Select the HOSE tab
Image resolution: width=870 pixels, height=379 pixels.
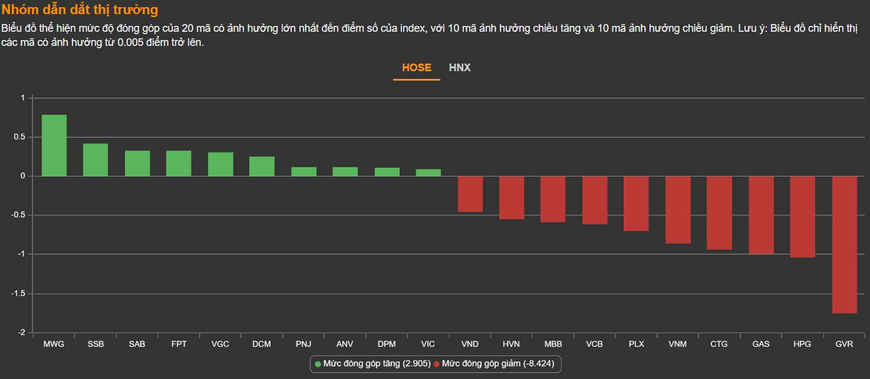(x=416, y=68)
